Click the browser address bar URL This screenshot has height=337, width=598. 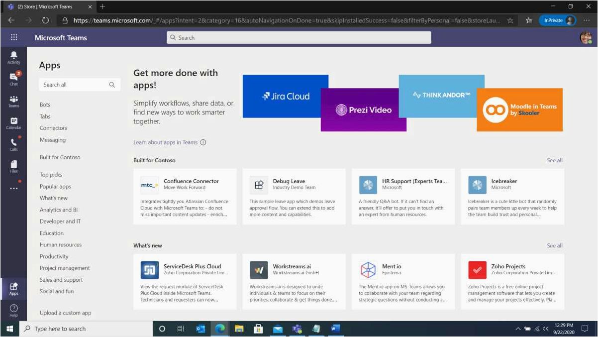[x=287, y=20]
